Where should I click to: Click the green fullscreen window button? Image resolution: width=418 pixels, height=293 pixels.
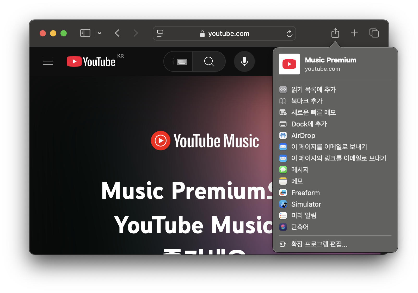click(x=64, y=33)
